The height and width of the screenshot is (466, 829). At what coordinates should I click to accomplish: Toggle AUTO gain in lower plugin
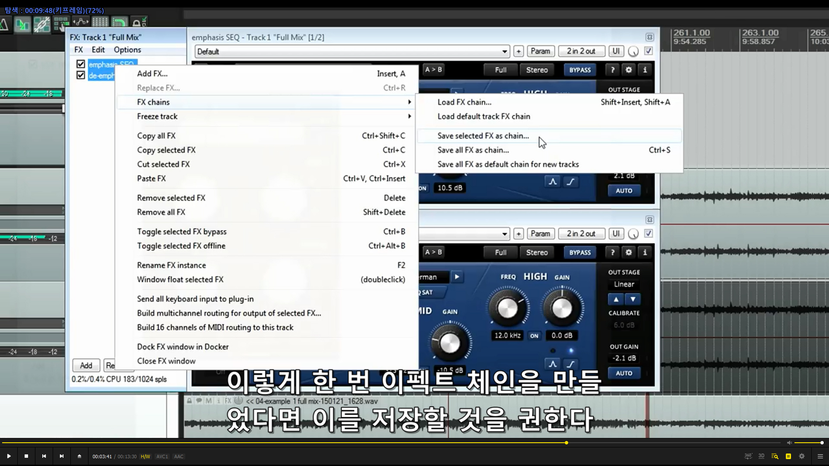pyautogui.click(x=624, y=373)
